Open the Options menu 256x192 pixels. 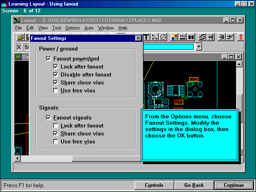click(73, 28)
